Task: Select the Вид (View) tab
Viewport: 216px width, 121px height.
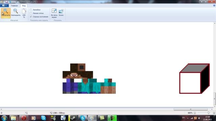Action: 24,6
